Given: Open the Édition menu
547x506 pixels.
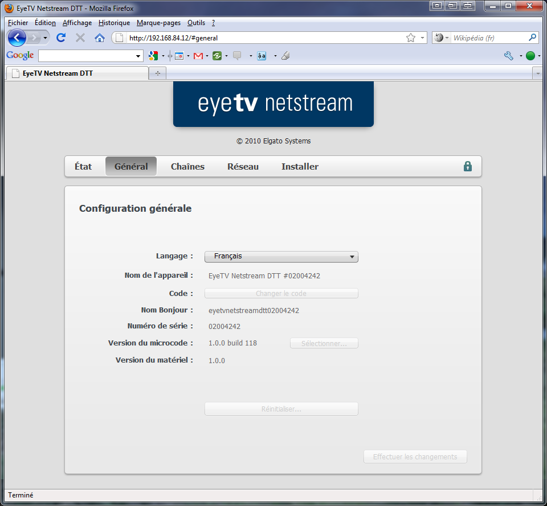Looking at the screenshot, I should point(45,23).
